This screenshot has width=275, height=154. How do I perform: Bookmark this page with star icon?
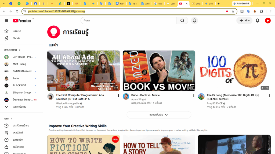pos(233,11)
